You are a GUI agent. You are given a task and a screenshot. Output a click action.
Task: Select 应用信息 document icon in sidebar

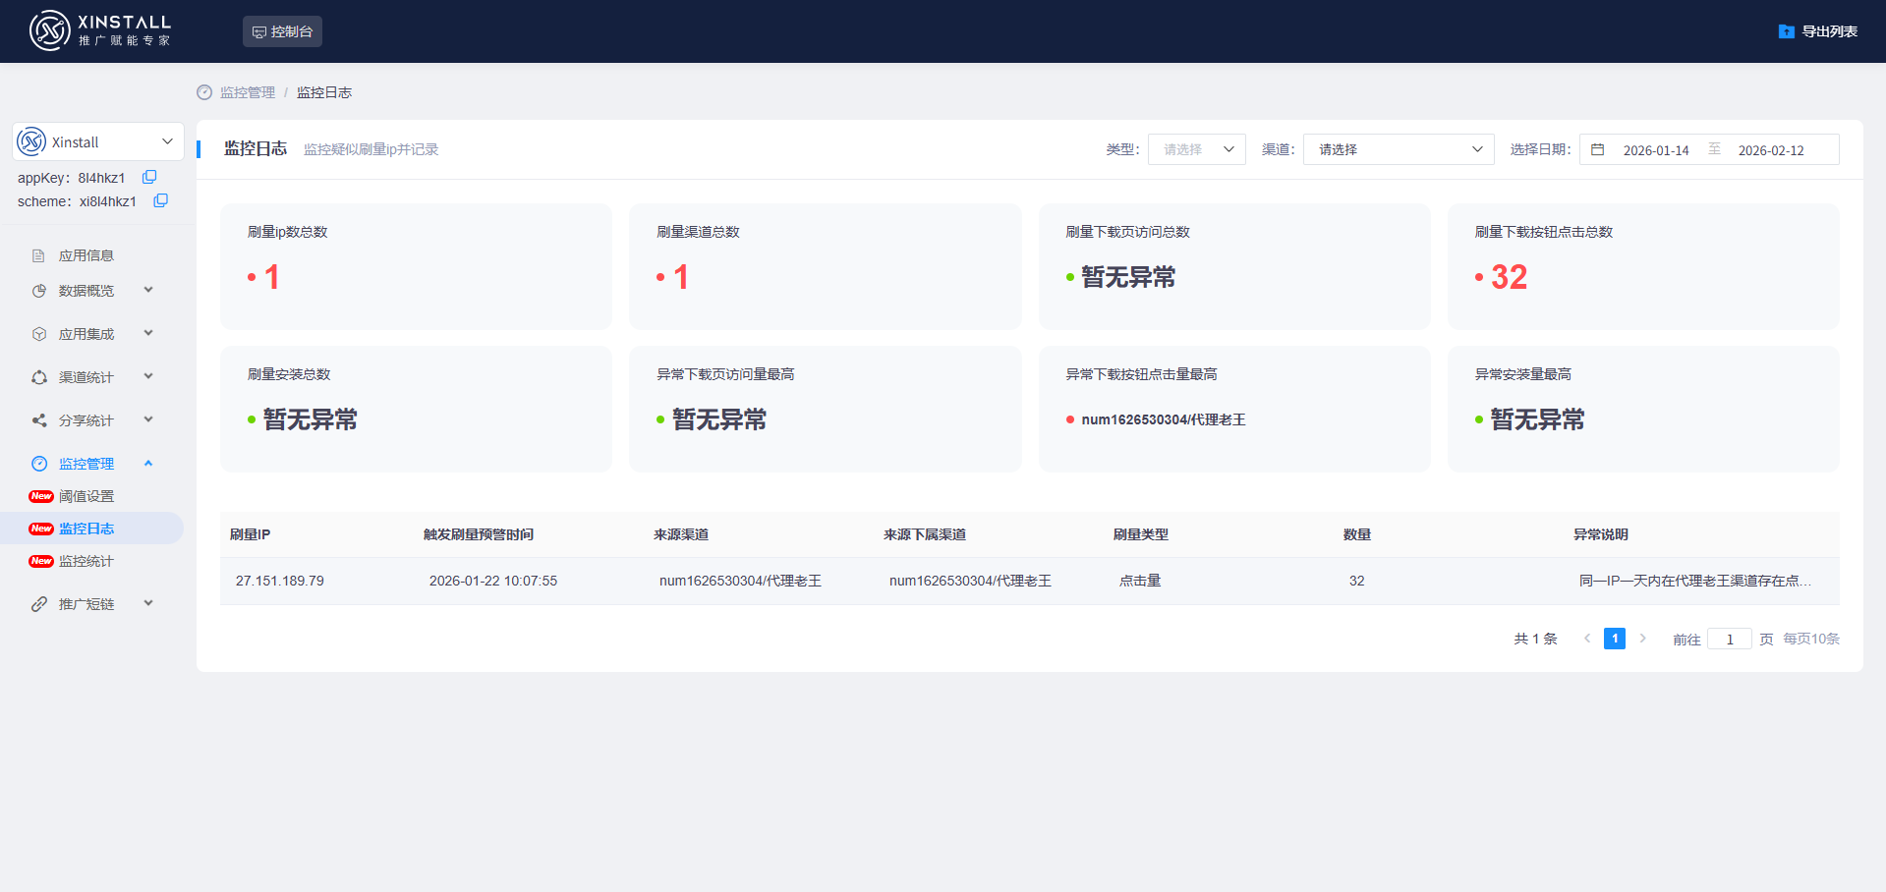38,254
